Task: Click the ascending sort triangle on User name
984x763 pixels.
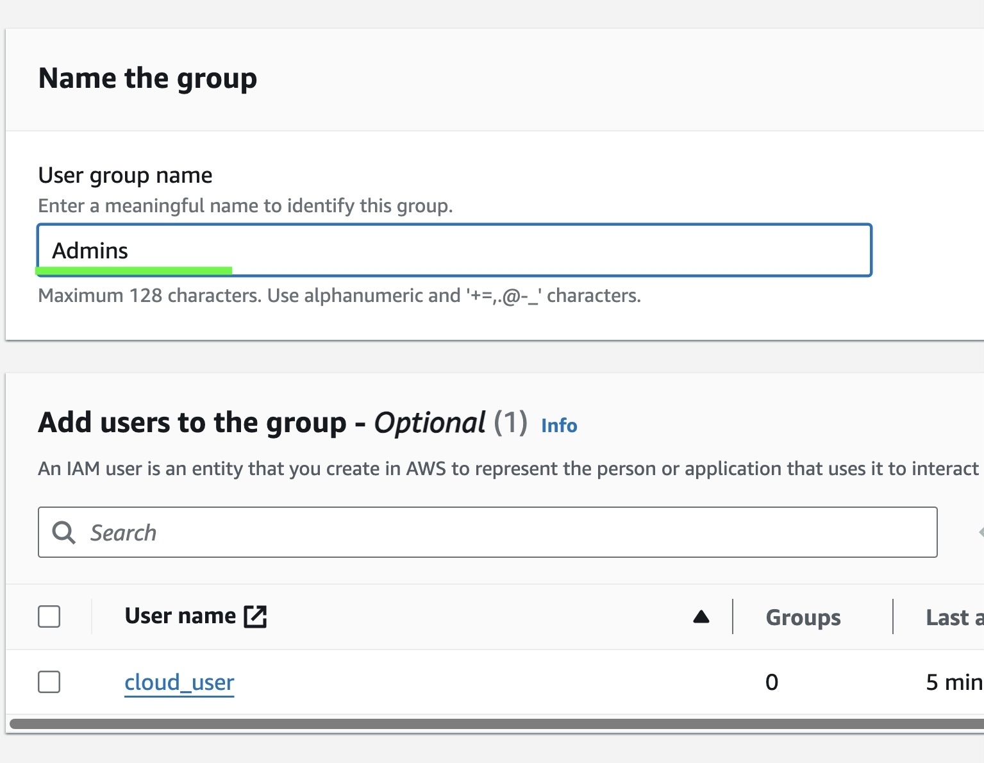Action: pos(701,617)
